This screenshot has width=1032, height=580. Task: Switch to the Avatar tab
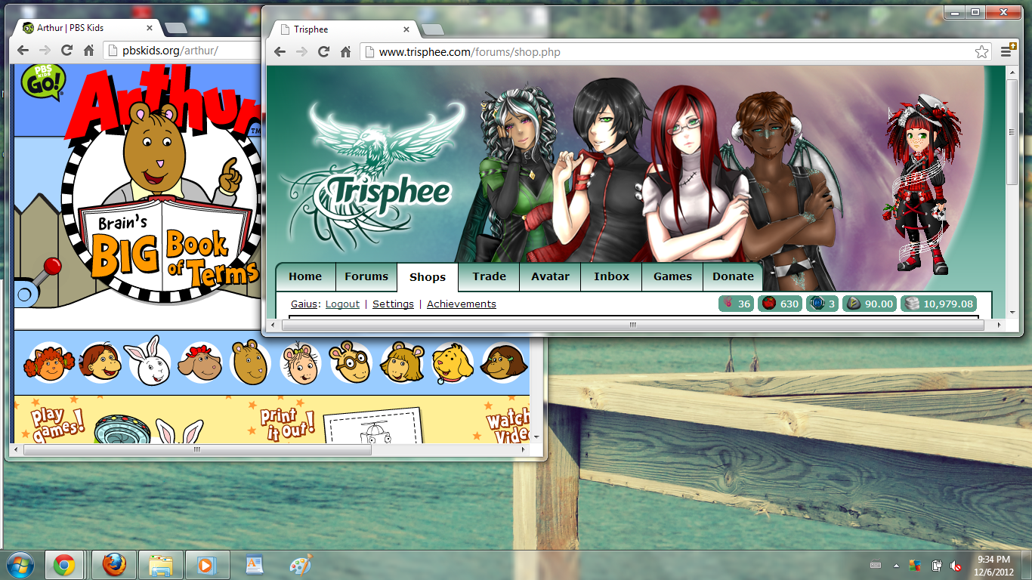pos(550,276)
